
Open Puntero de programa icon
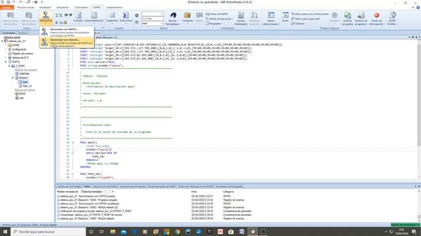pyautogui.click(x=361, y=18)
